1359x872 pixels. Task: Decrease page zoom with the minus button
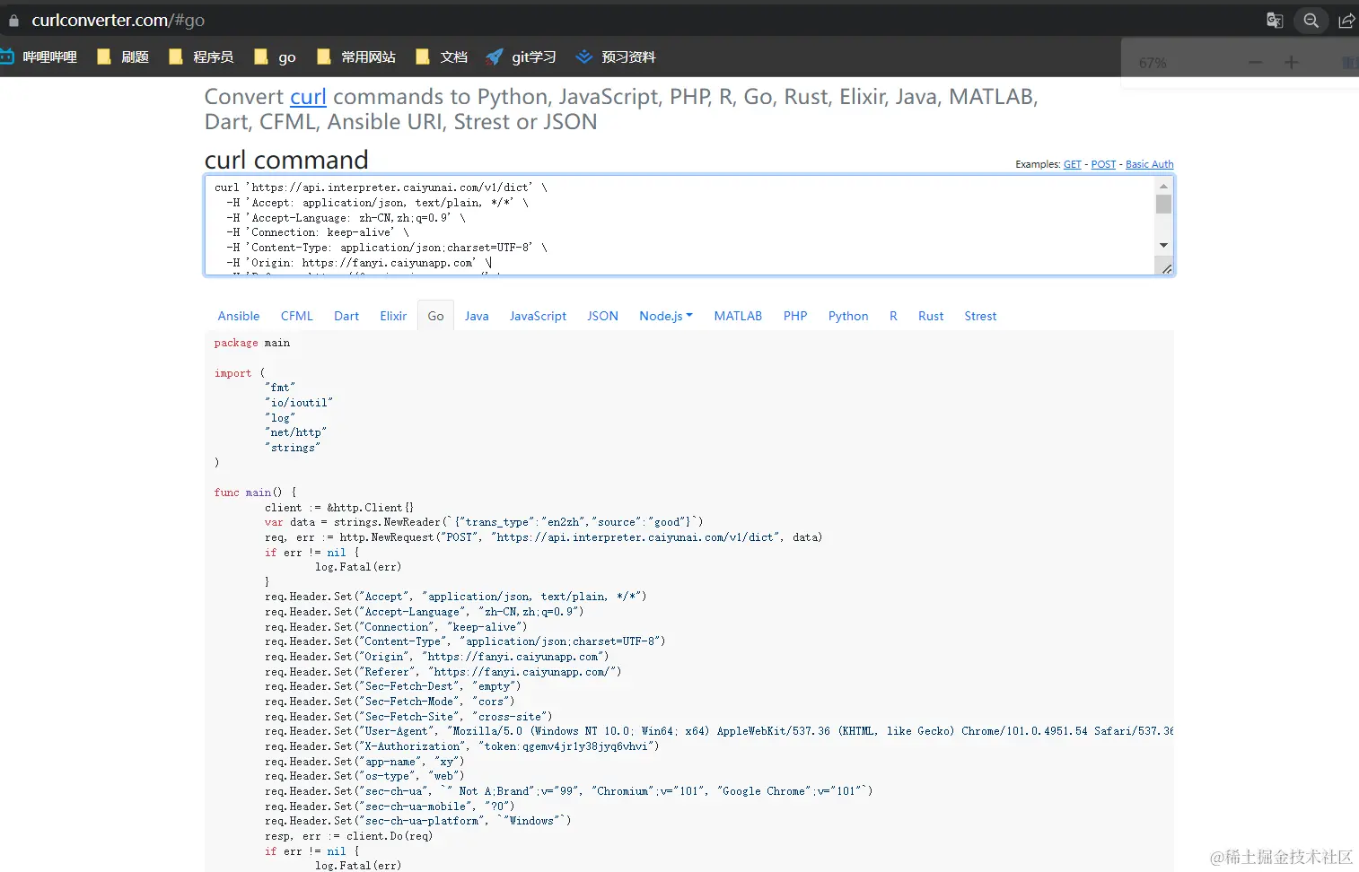tap(1254, 62)
